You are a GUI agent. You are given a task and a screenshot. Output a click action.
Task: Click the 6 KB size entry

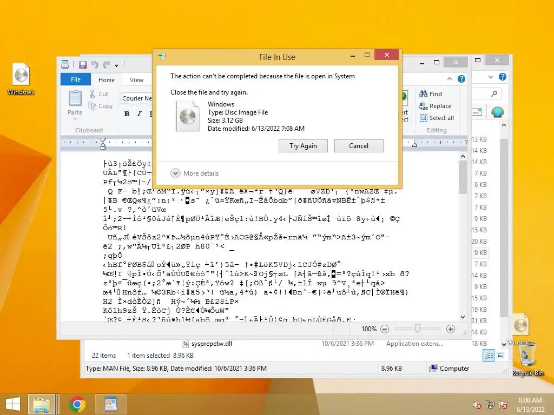click(480, 185)
